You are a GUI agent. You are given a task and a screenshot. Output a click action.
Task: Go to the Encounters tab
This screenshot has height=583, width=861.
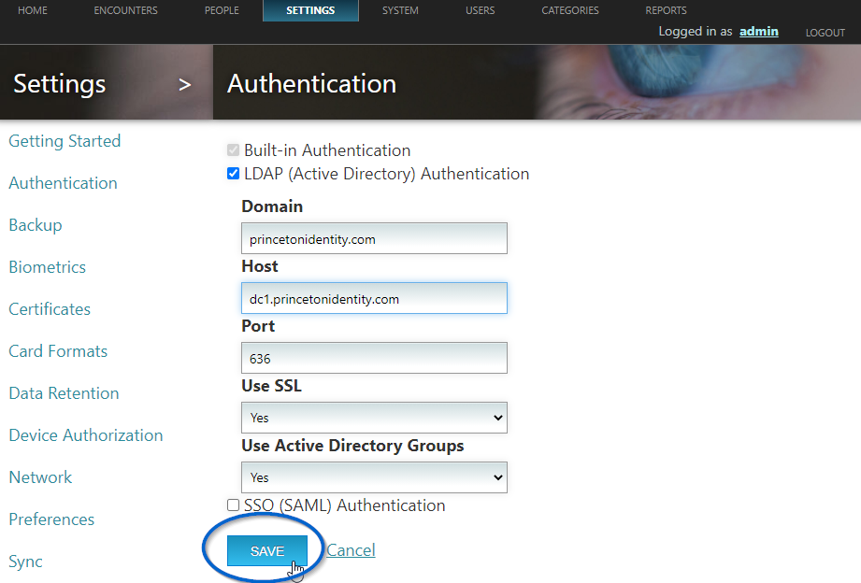point(125,10)
